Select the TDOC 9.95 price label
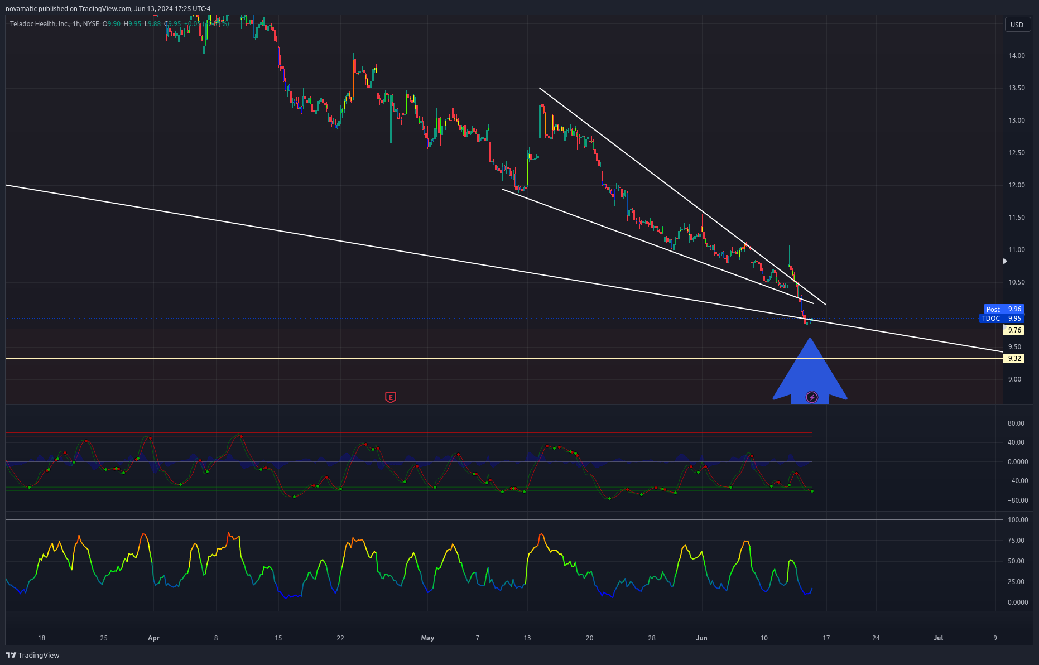 click(x=1002, y=319)
